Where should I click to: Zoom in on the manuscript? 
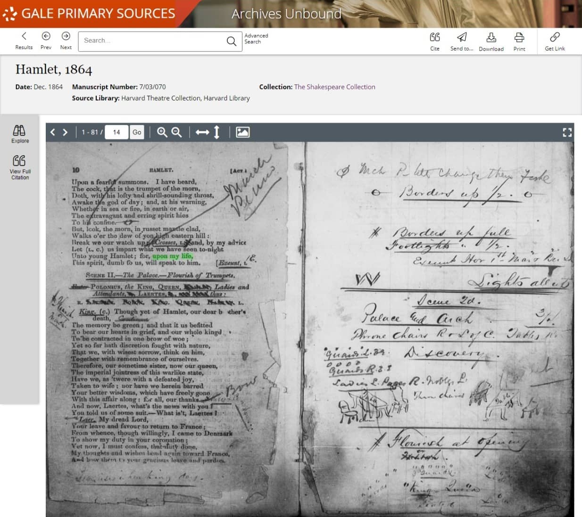(162, 132)
